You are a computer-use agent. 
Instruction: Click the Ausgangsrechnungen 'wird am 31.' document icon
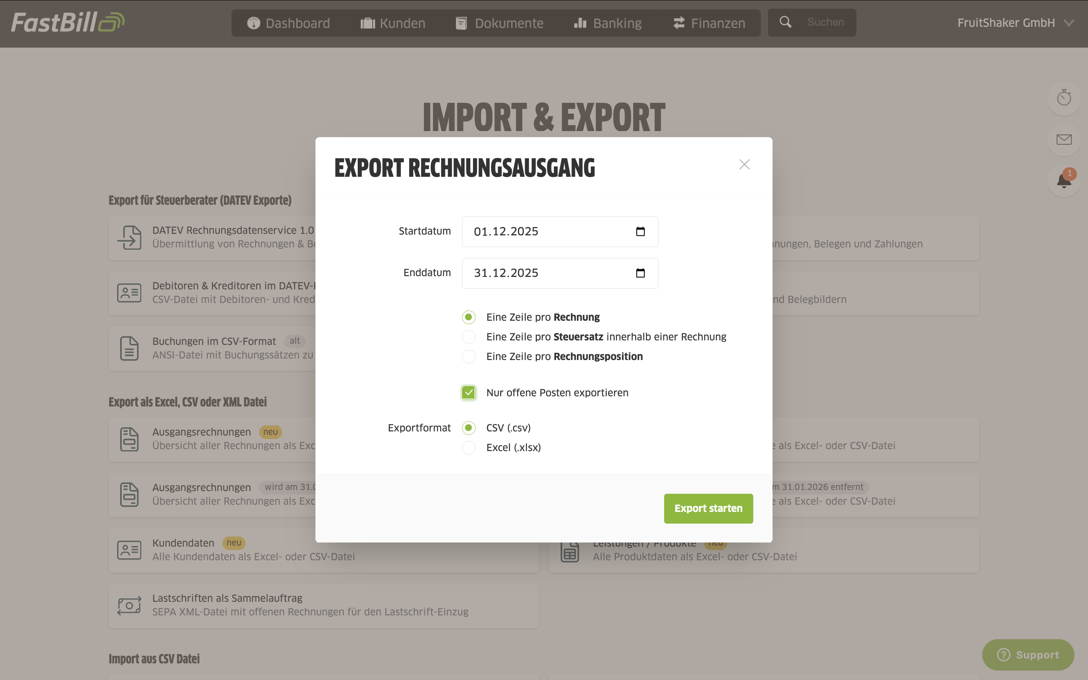130,494
